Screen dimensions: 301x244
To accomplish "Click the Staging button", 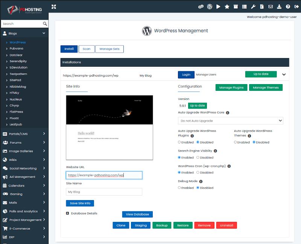I will click(x=141, y=226).
